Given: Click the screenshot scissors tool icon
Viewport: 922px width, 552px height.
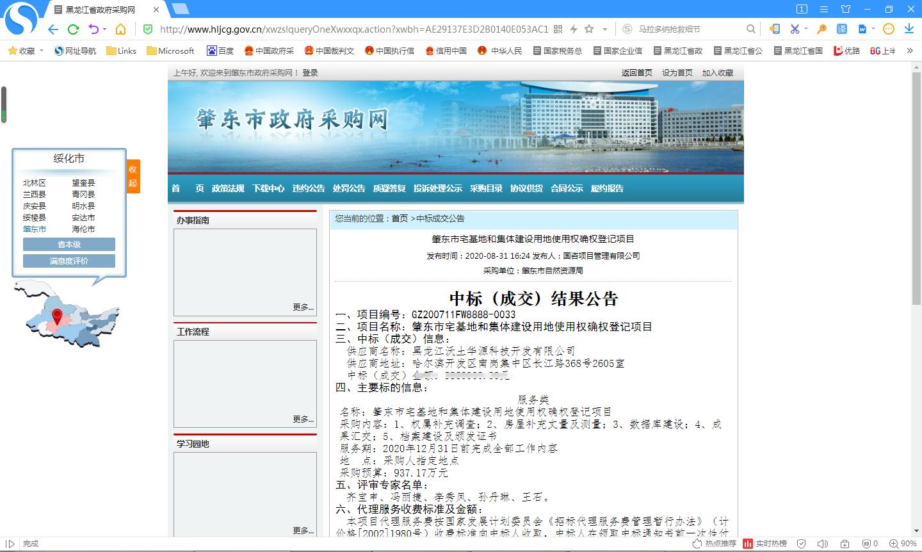Looking at the screenshot, I should click(x=795, y=29).
